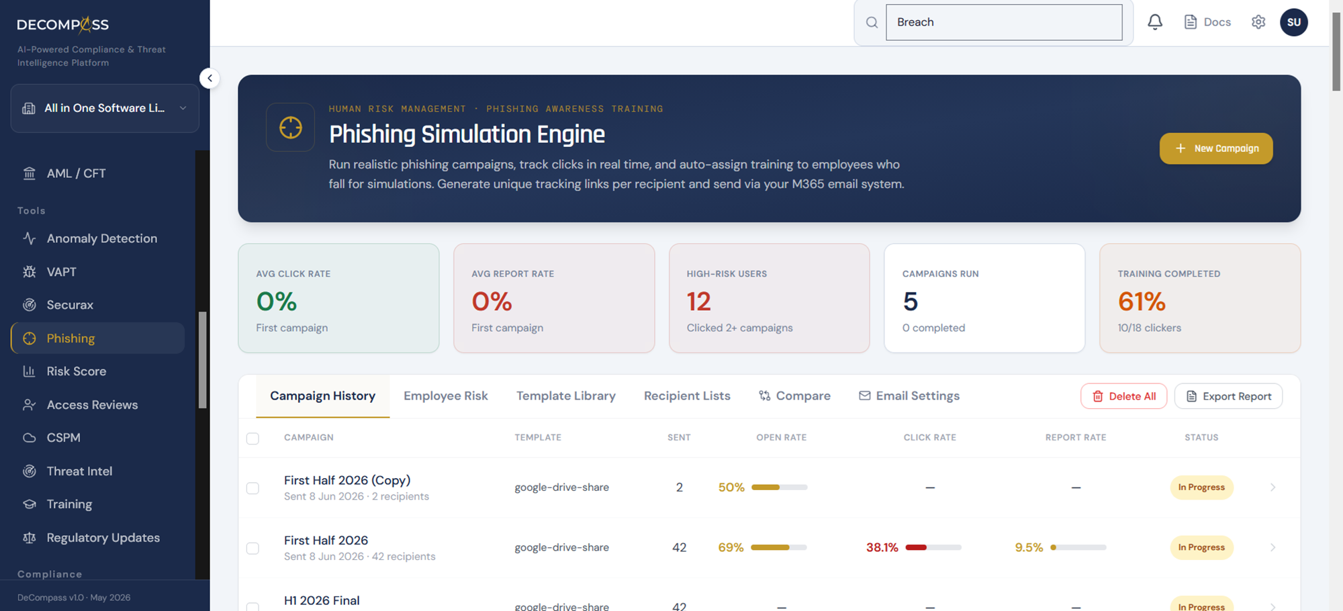
Task: Select the Campaign History tab
Action: pyautogui.click(x=323, y=396)
